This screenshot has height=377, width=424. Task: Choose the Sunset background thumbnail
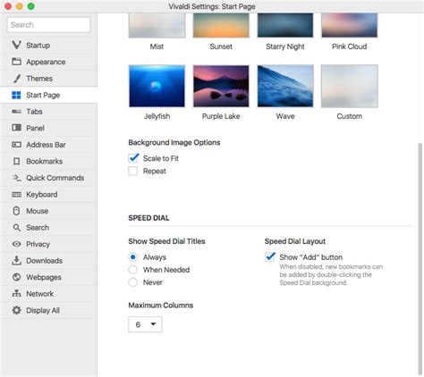221,25
